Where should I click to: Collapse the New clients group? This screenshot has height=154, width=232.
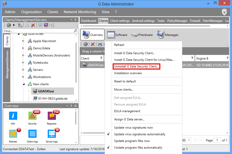coord(24,84)
